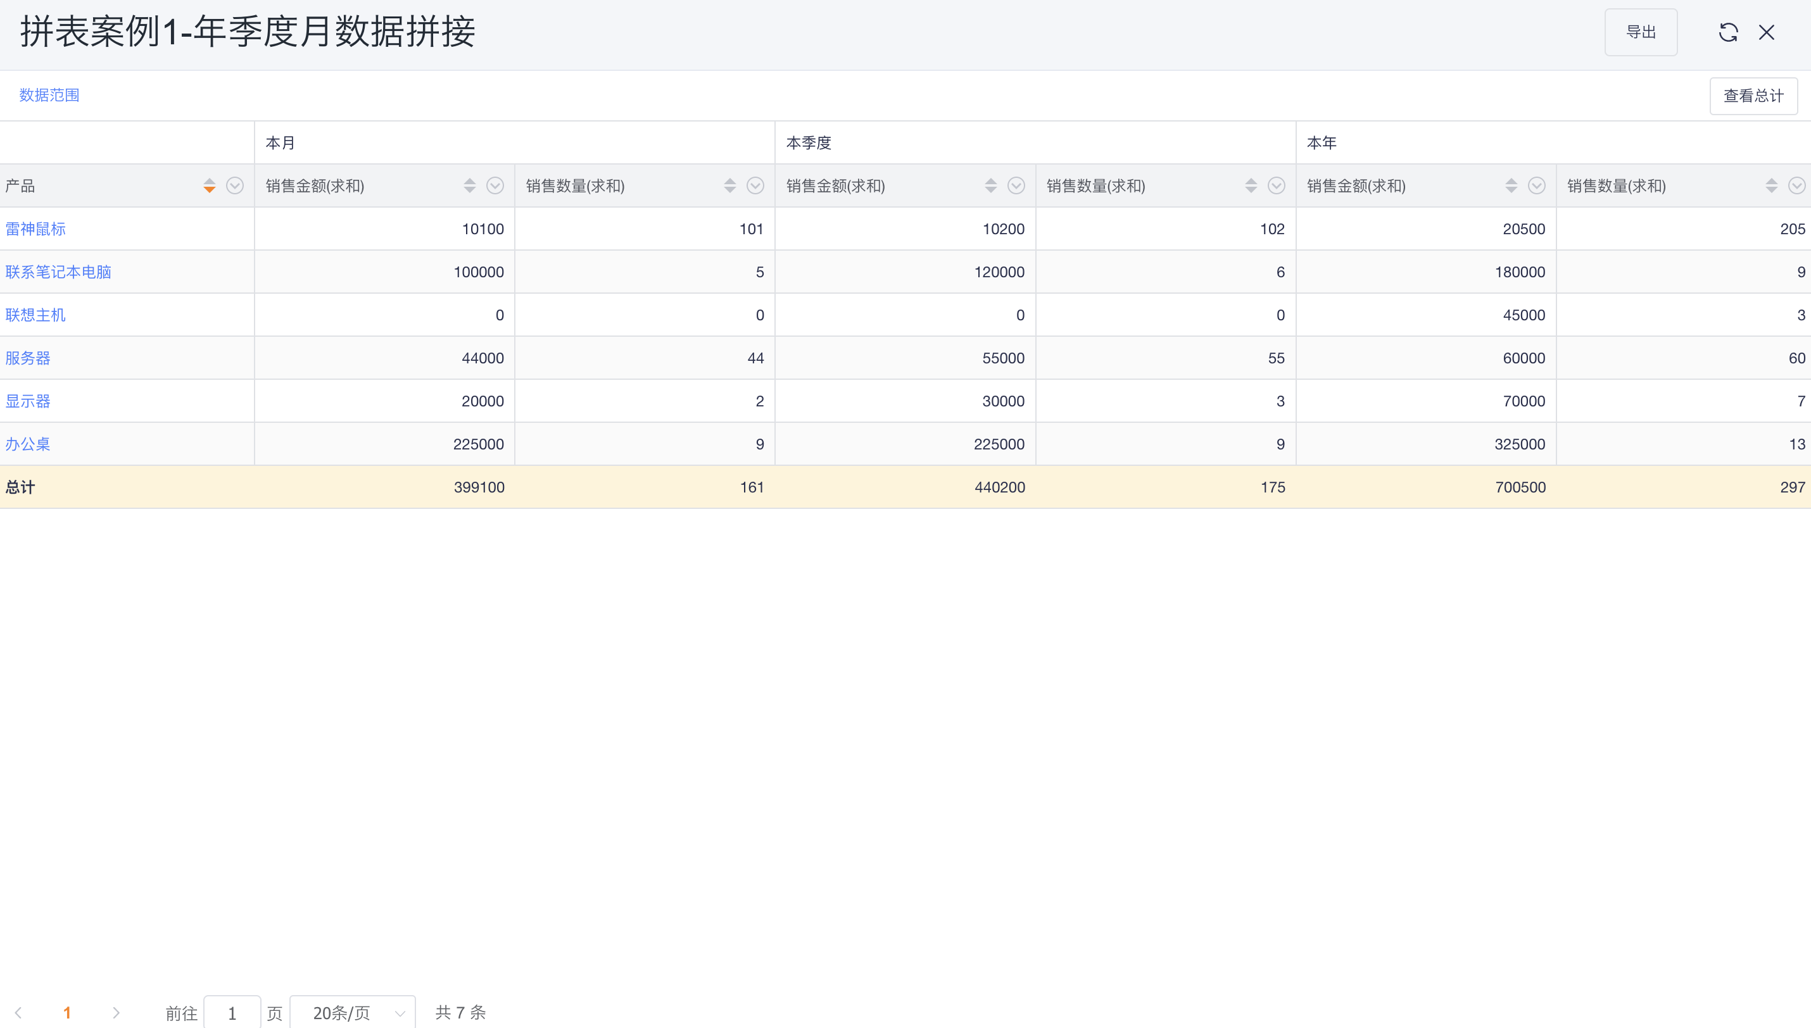Sort 本月 销售金额(求和) column
This screenshot has height=1028, width=1811.
pyautogui.click(x=469, y=185)
